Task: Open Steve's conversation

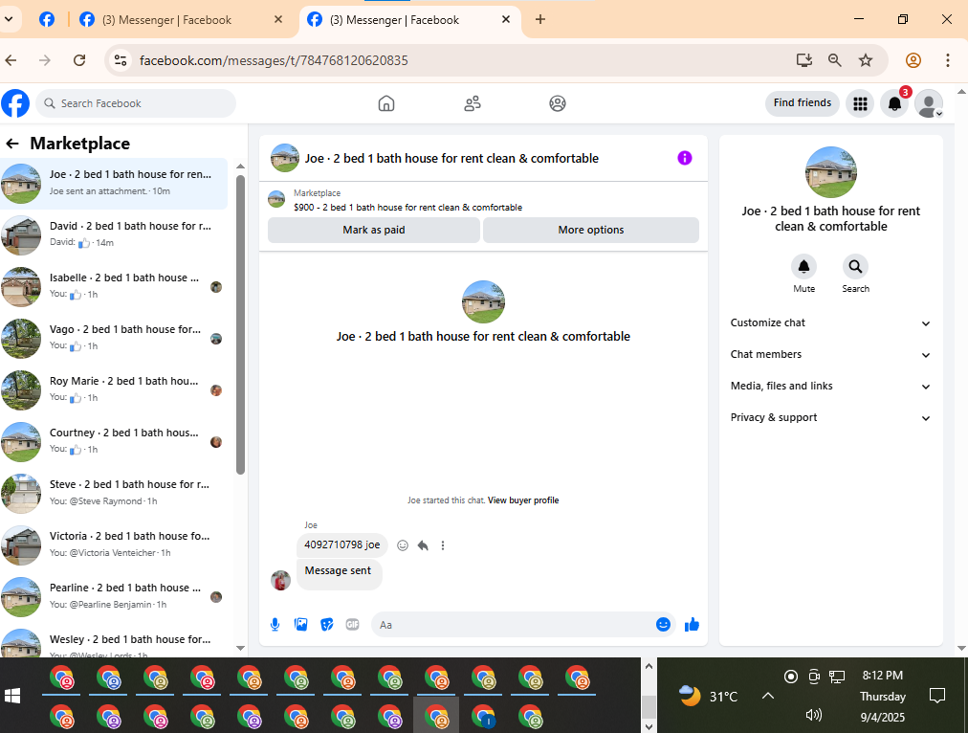Action: 114,494
